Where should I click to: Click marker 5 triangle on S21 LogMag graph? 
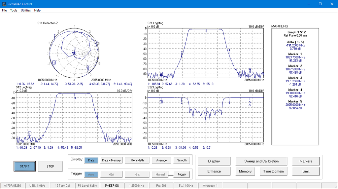tap(250, 69)
